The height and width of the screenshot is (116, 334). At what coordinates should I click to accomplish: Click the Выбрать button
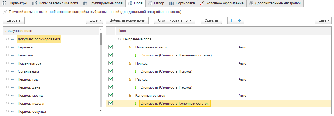[14, 20]
